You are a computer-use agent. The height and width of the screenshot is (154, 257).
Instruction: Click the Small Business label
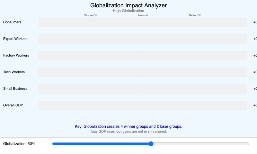pyautogui.click(x=15, y=89)
